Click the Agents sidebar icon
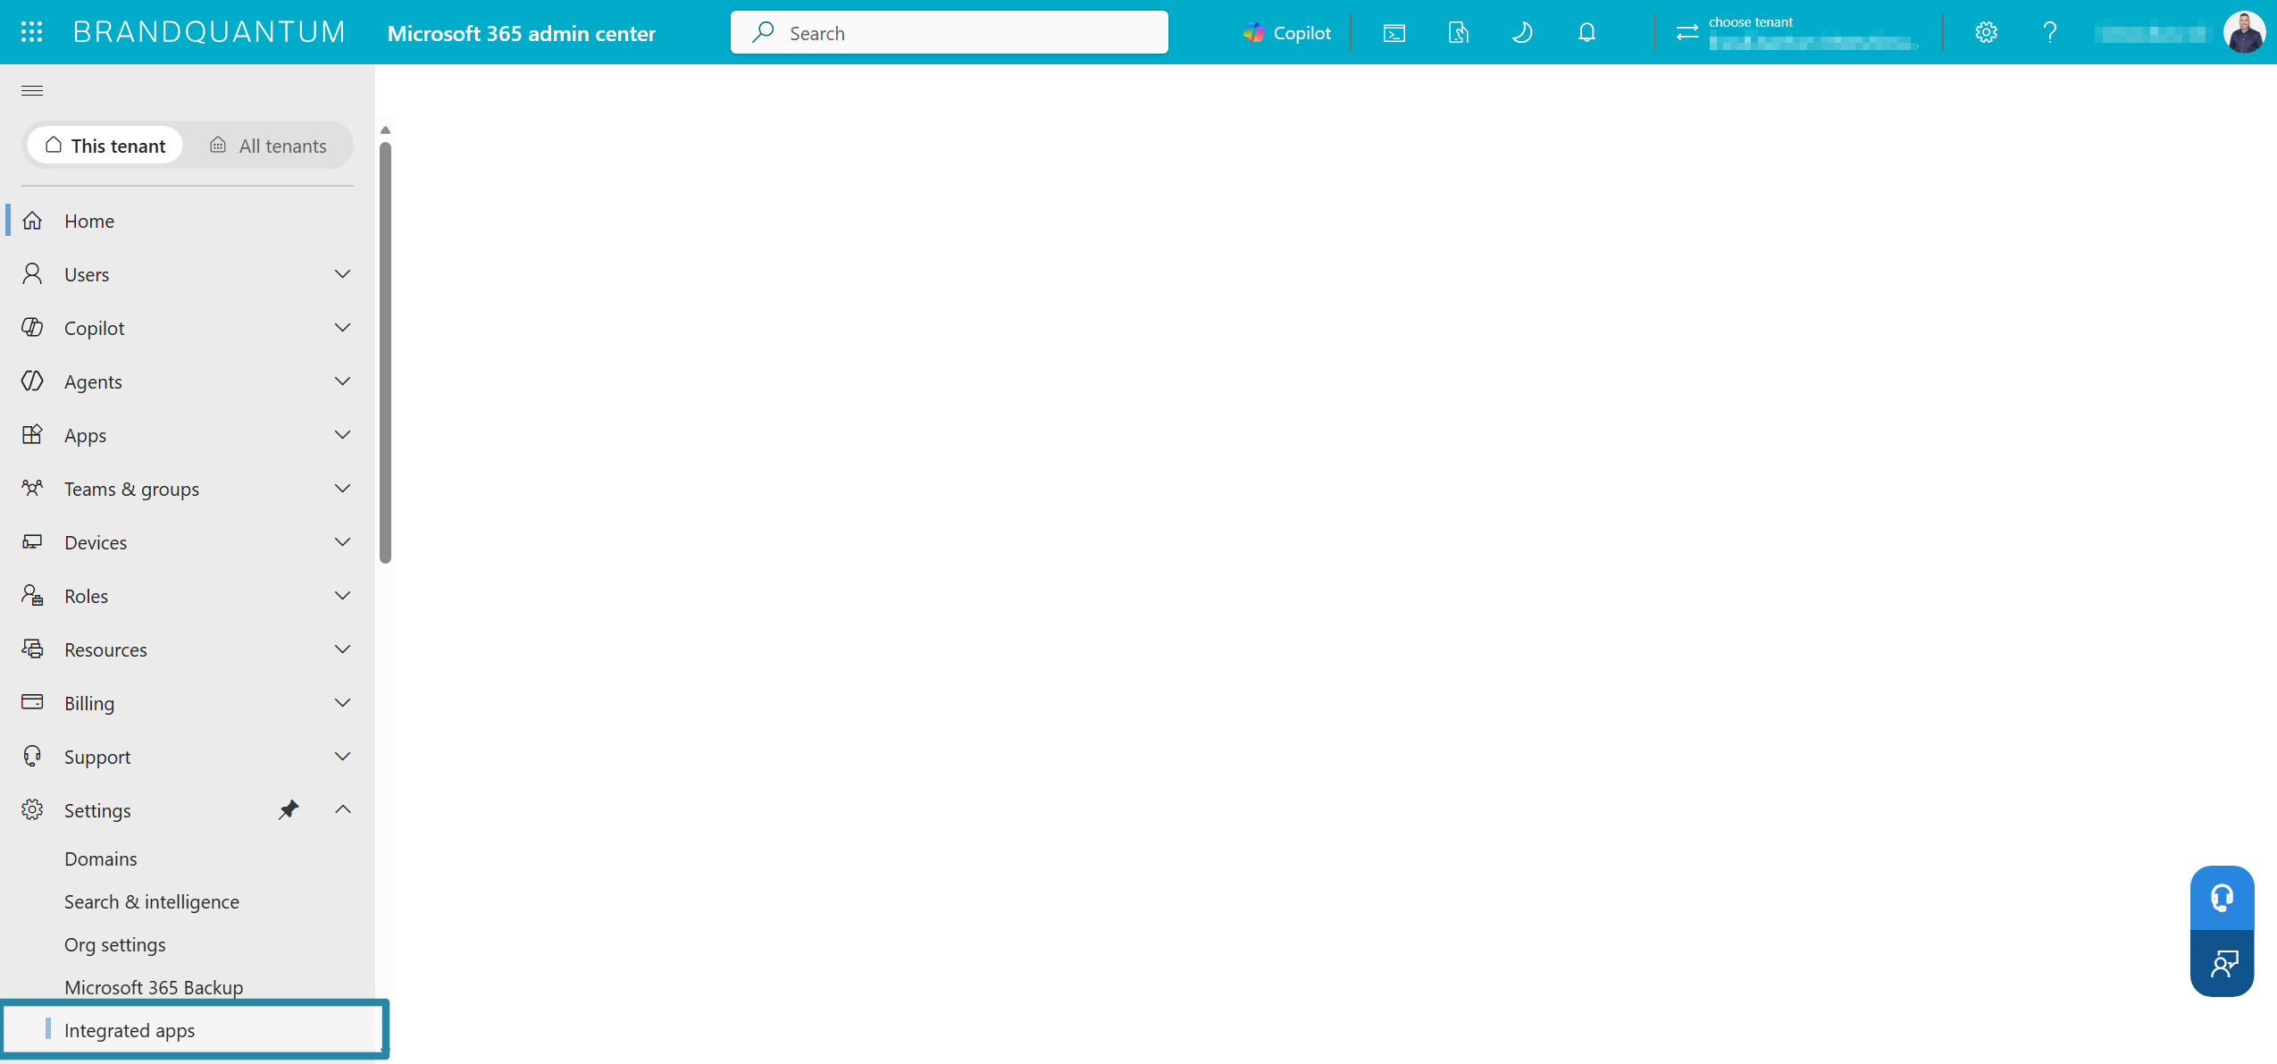This screenshot has width=2277, height=1064. point(32,381)
